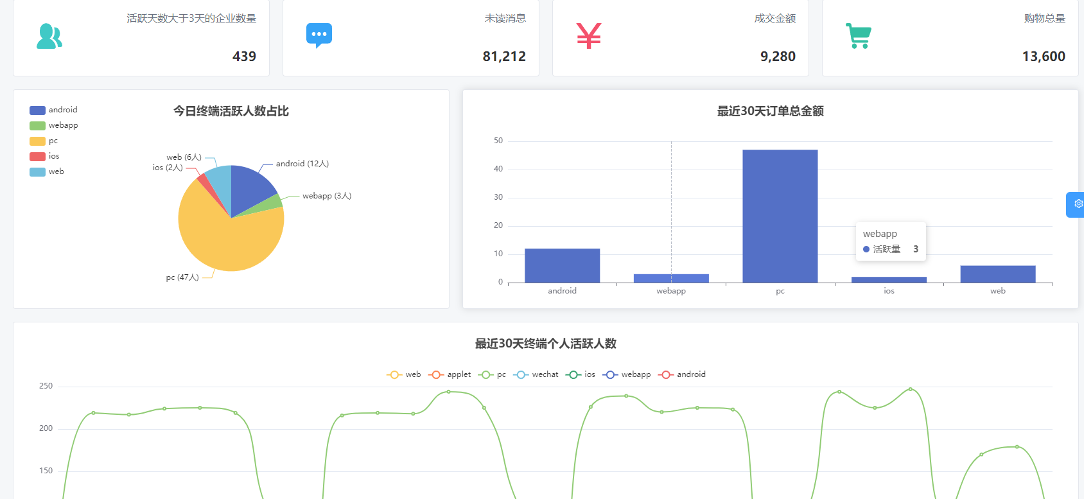This screenshot has height=499, width=1084.
Task: Toggle android series in line chart legend
Action: 682,374
